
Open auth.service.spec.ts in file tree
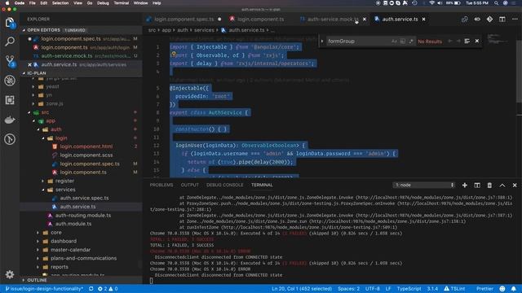pyautogui.click(x=84, y=198)
